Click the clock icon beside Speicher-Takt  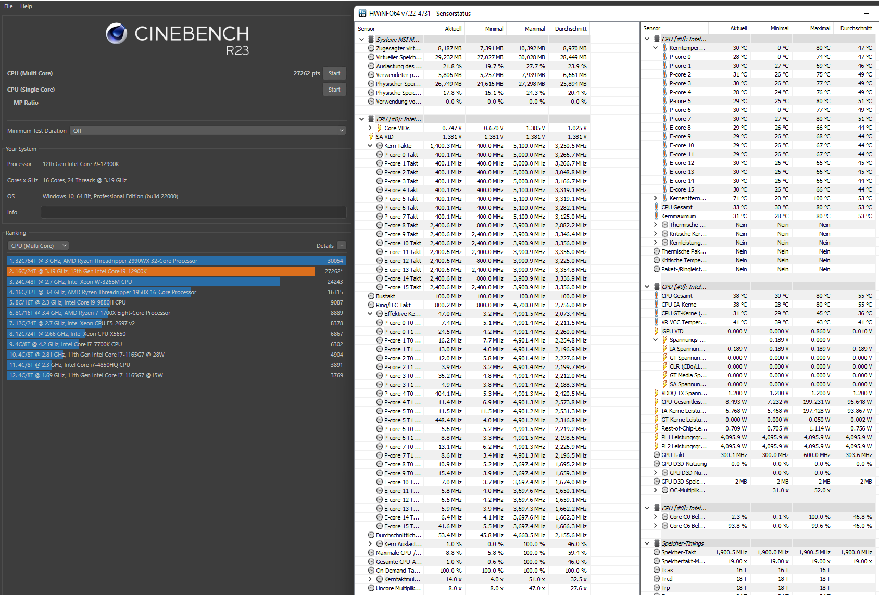[657, 552]
